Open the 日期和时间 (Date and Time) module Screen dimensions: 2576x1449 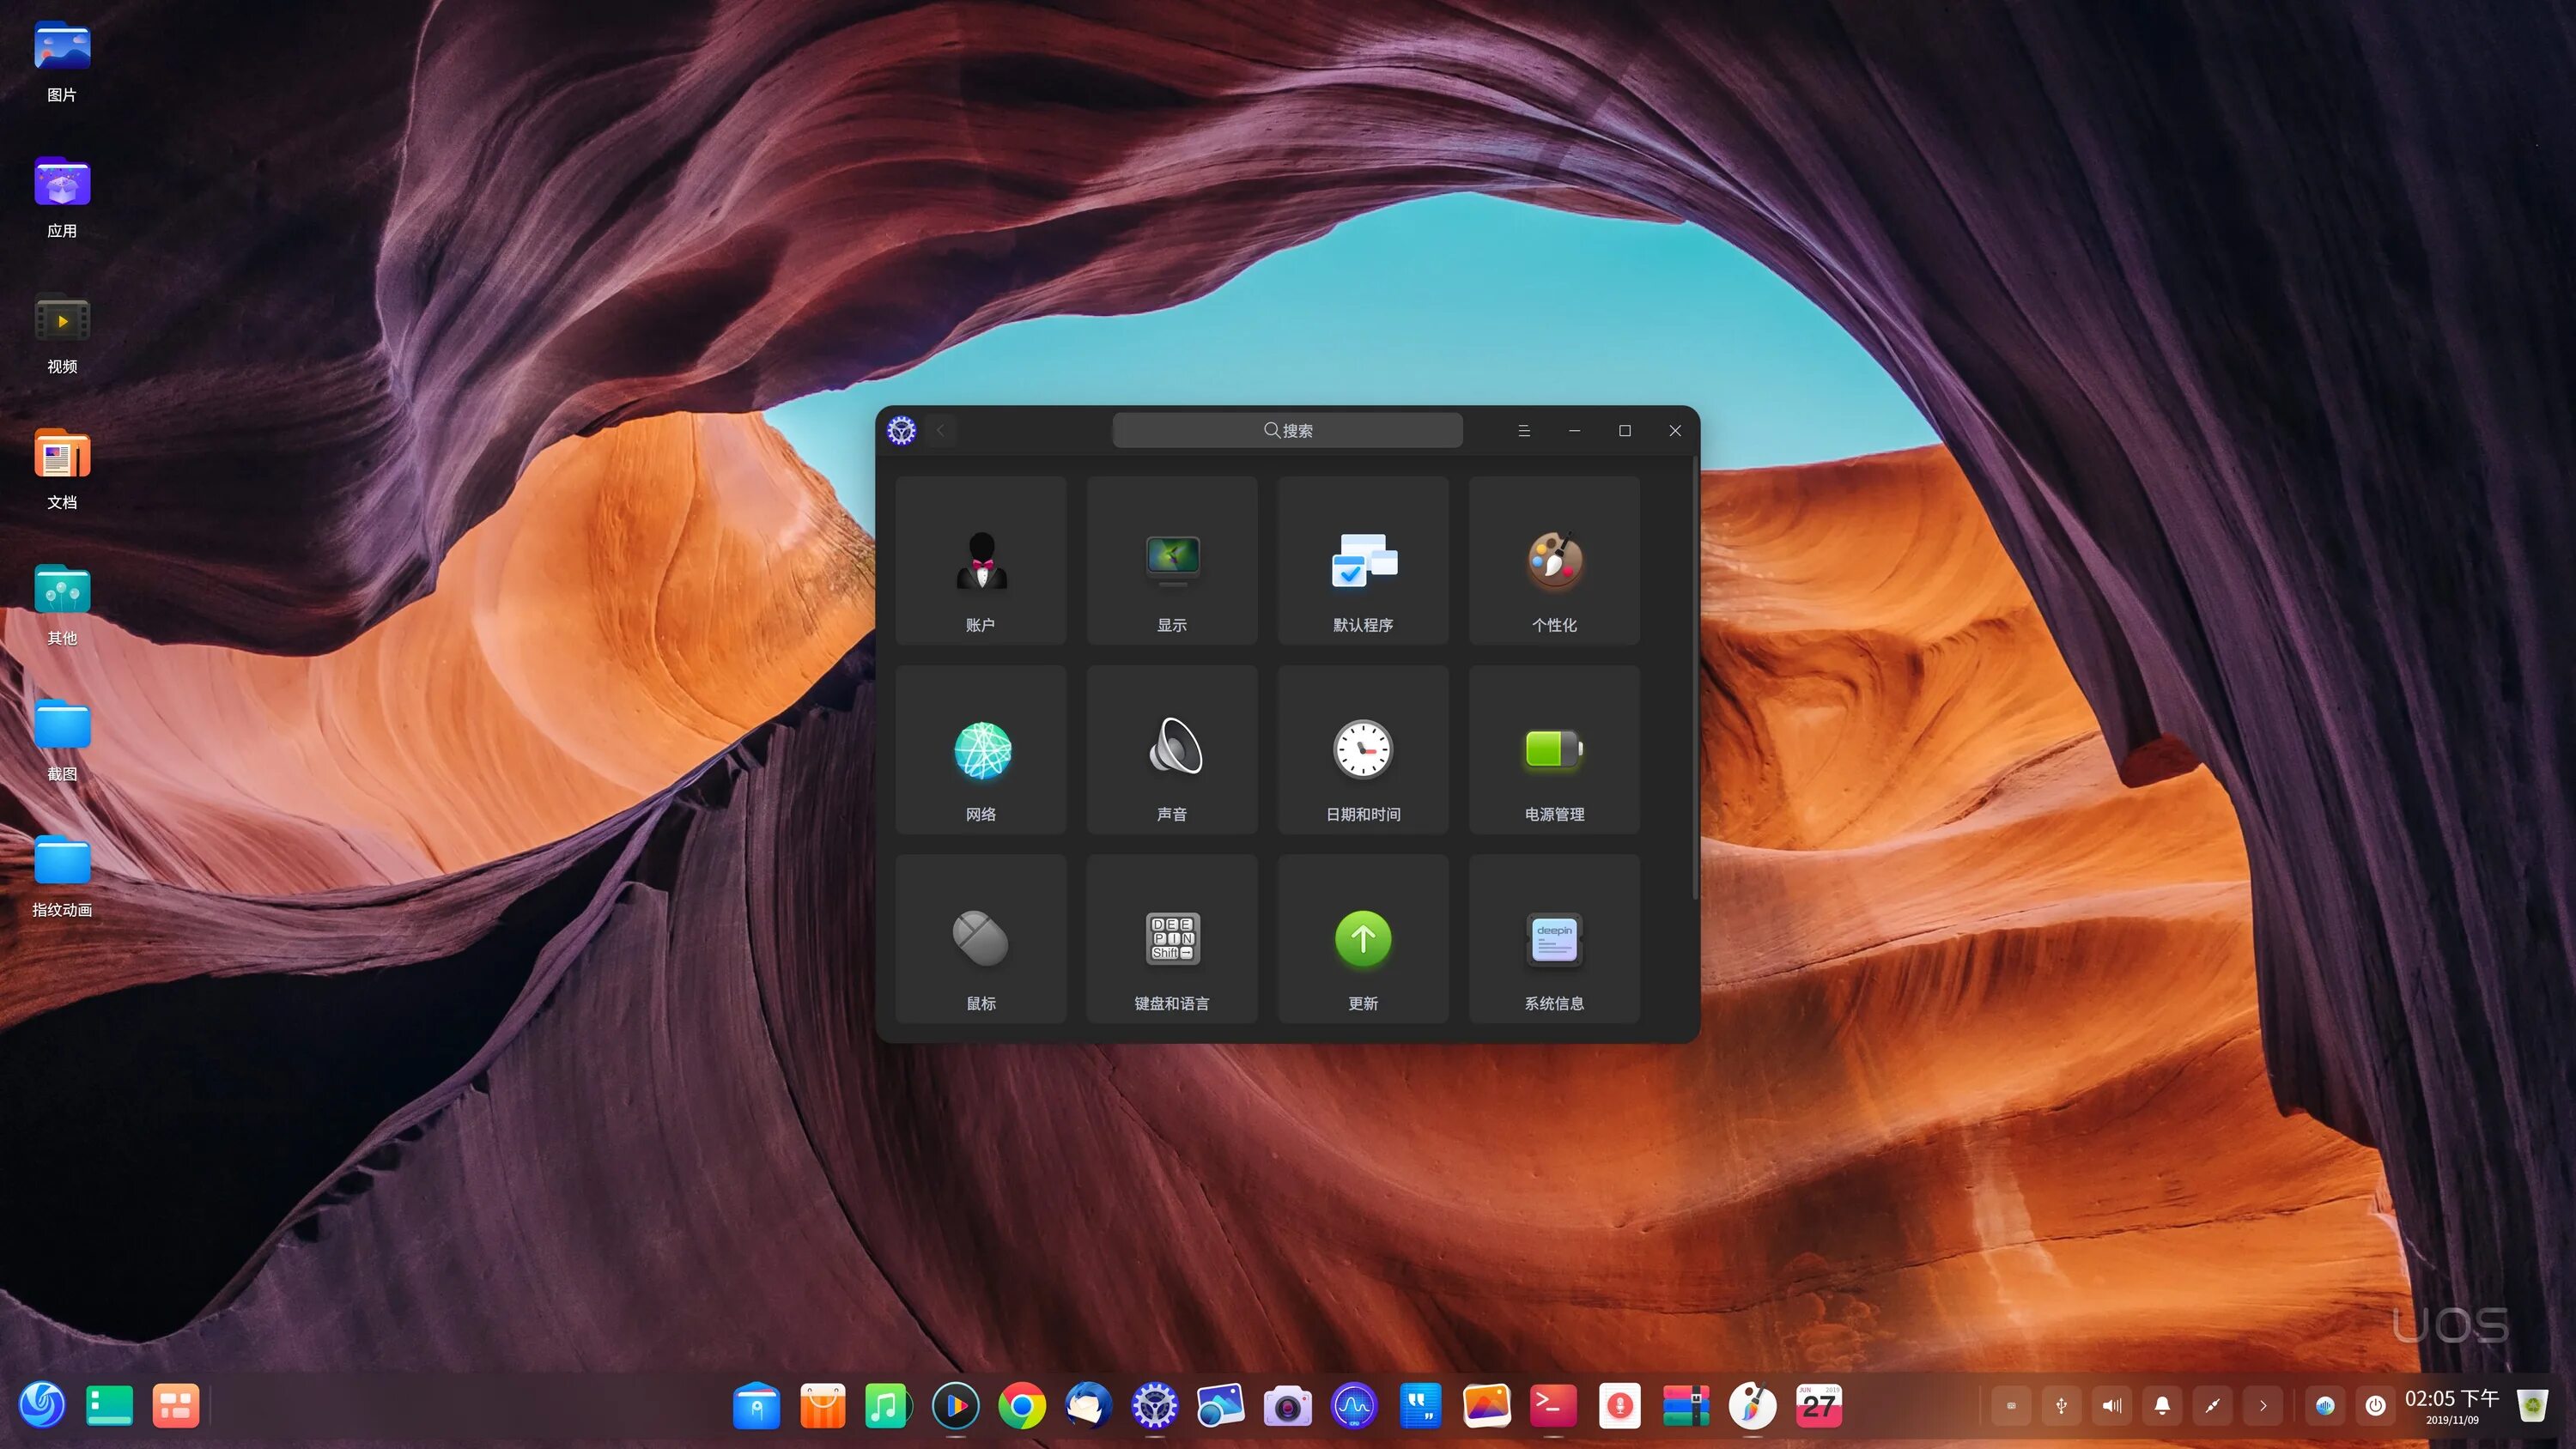pyautogui.click(x=1363, y=750)
